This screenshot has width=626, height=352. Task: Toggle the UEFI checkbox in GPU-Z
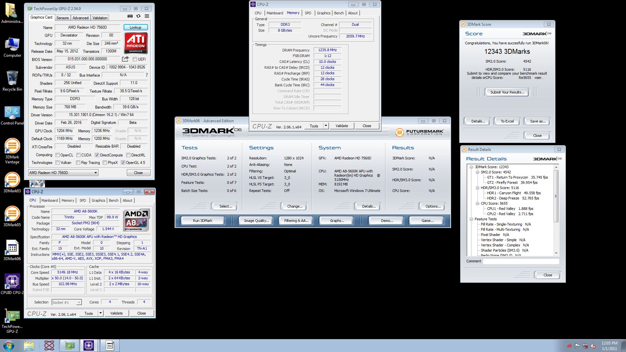pyautogui.click(x=135, y=59)
